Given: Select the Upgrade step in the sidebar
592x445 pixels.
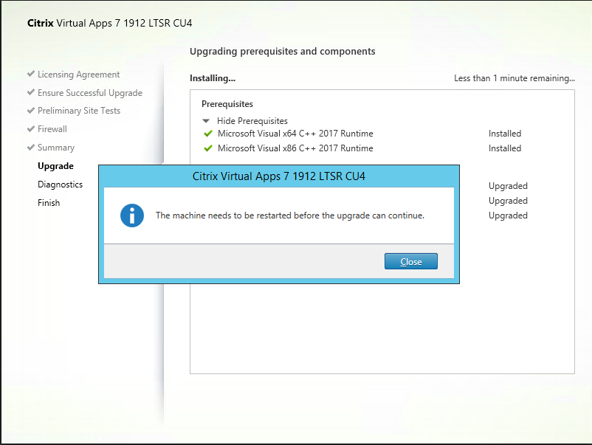Looking at the screenshot, I should pos(55,166).
